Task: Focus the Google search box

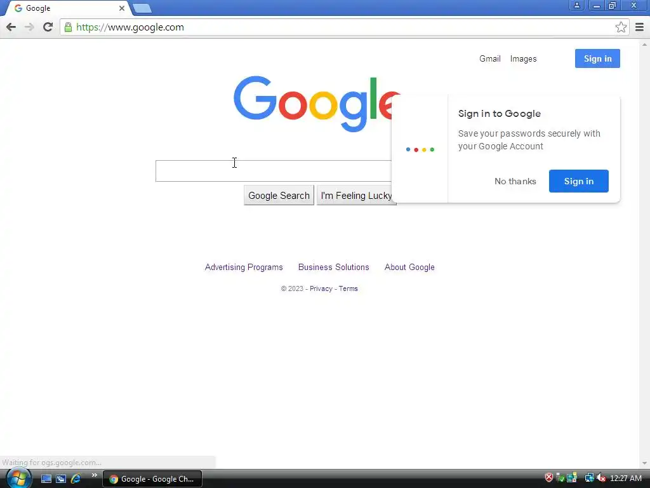Action: pyautogui.click(x=274, y=171)
